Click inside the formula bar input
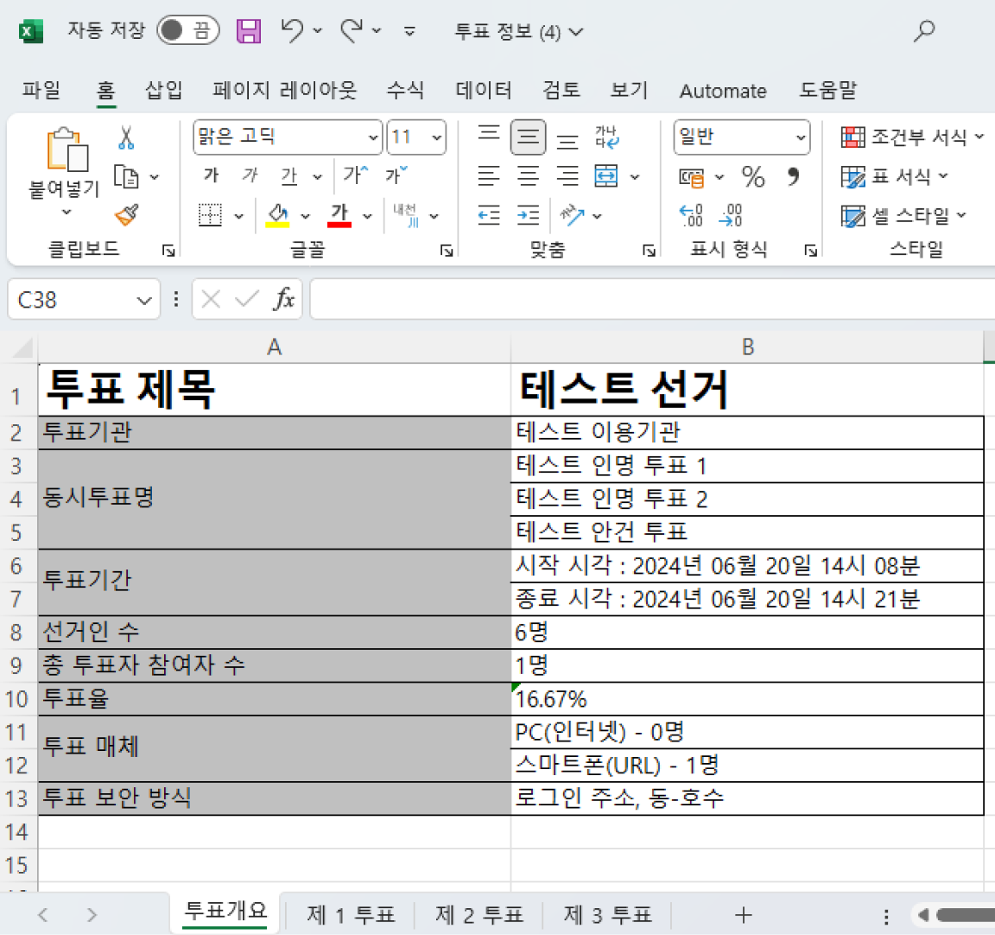 point(648,300)
